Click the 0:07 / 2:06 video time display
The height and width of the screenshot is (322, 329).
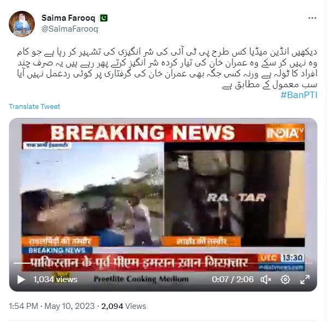(232, 280)
